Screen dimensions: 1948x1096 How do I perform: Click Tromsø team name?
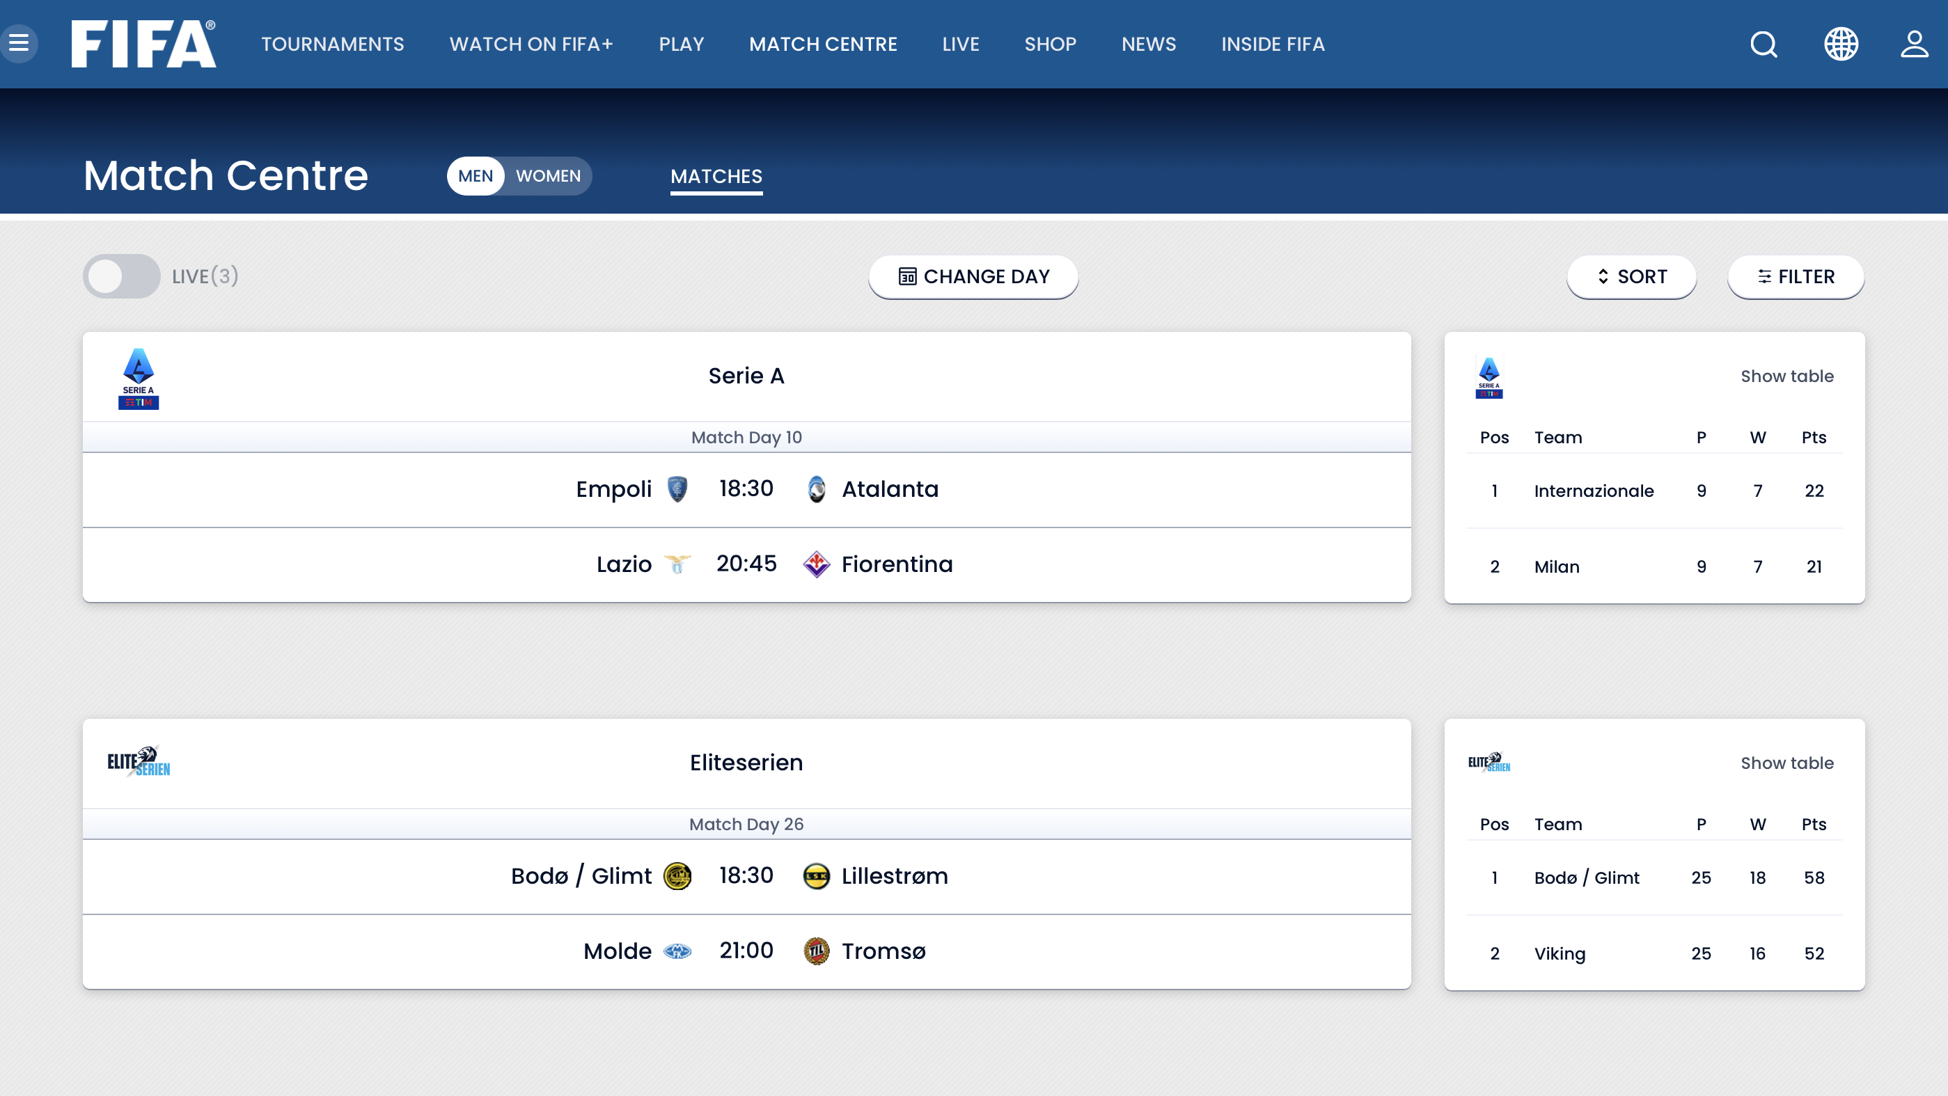pyautogui.click(x=883, y=951)
